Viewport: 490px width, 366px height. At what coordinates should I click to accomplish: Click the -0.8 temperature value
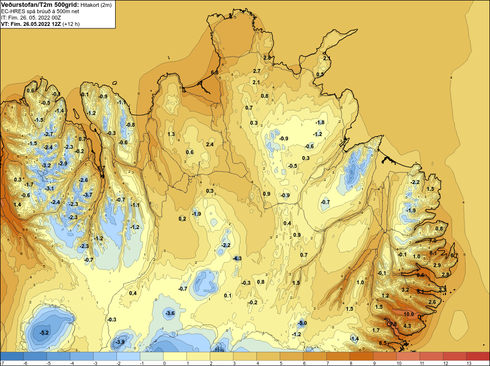130,125
